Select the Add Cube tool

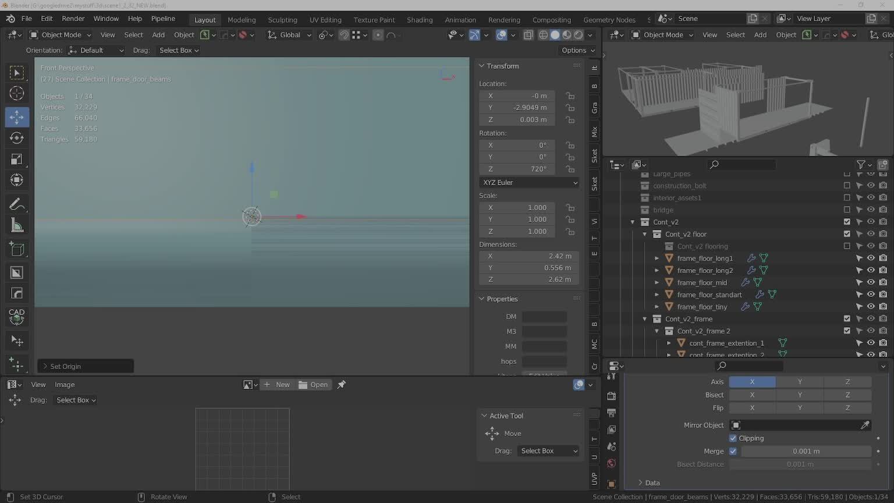[x=16, y=249]
